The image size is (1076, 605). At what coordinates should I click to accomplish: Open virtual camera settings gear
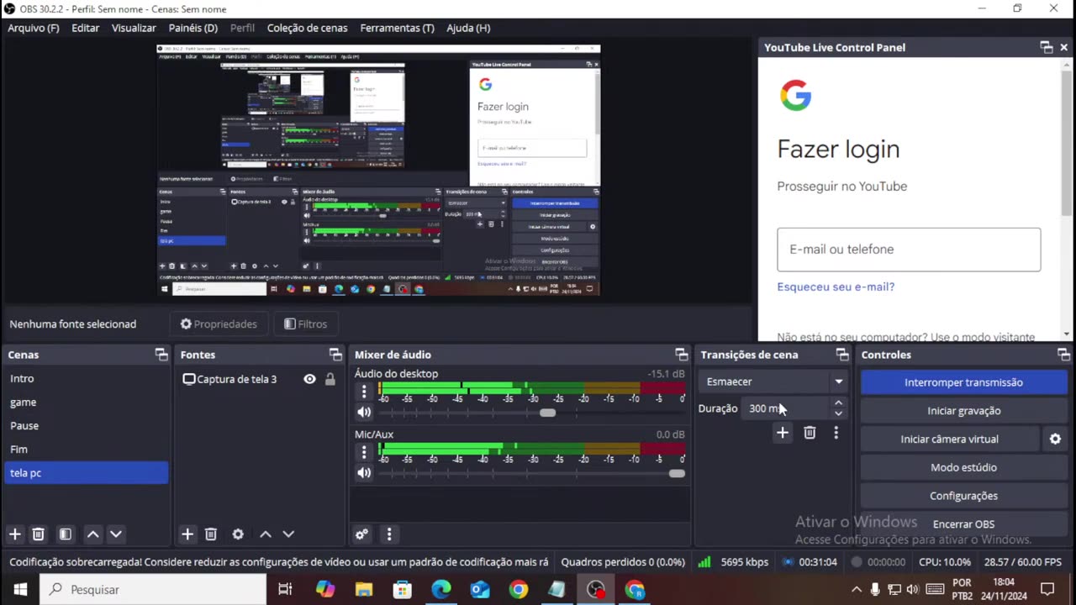point(1055,439)
